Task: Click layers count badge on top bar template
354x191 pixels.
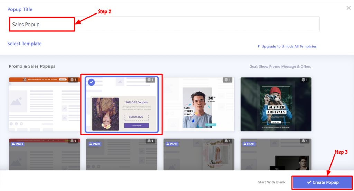Action: click(73, 79)
